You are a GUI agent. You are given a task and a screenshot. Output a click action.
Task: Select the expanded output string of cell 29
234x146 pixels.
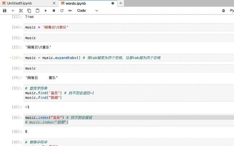[x=42, y=78]
